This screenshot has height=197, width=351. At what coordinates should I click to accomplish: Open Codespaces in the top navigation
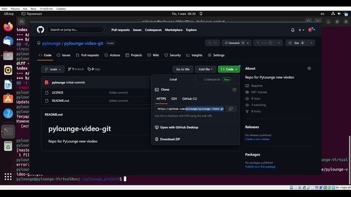click(153, 30)
